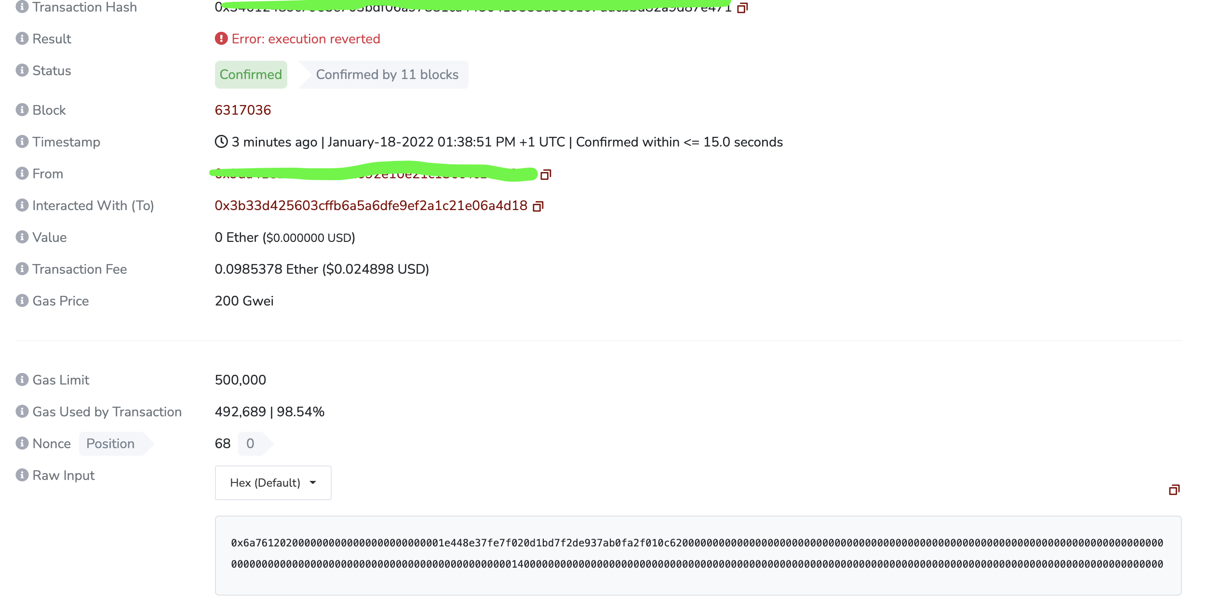Click the error execution reverted icon
The height and width of the screenshot is (611, 1208).
(x=221, y=38)
